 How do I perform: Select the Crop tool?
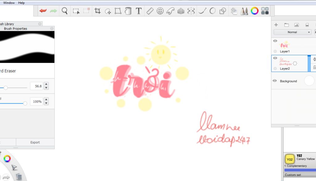98,11
